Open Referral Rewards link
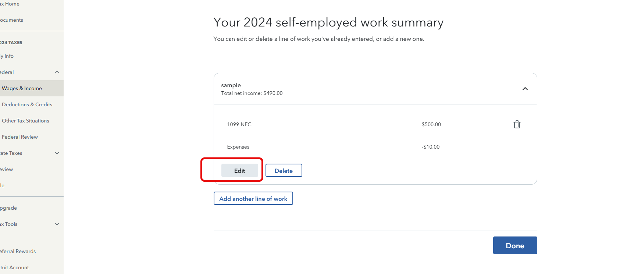634x274 pixels. [x=18, y=251]
